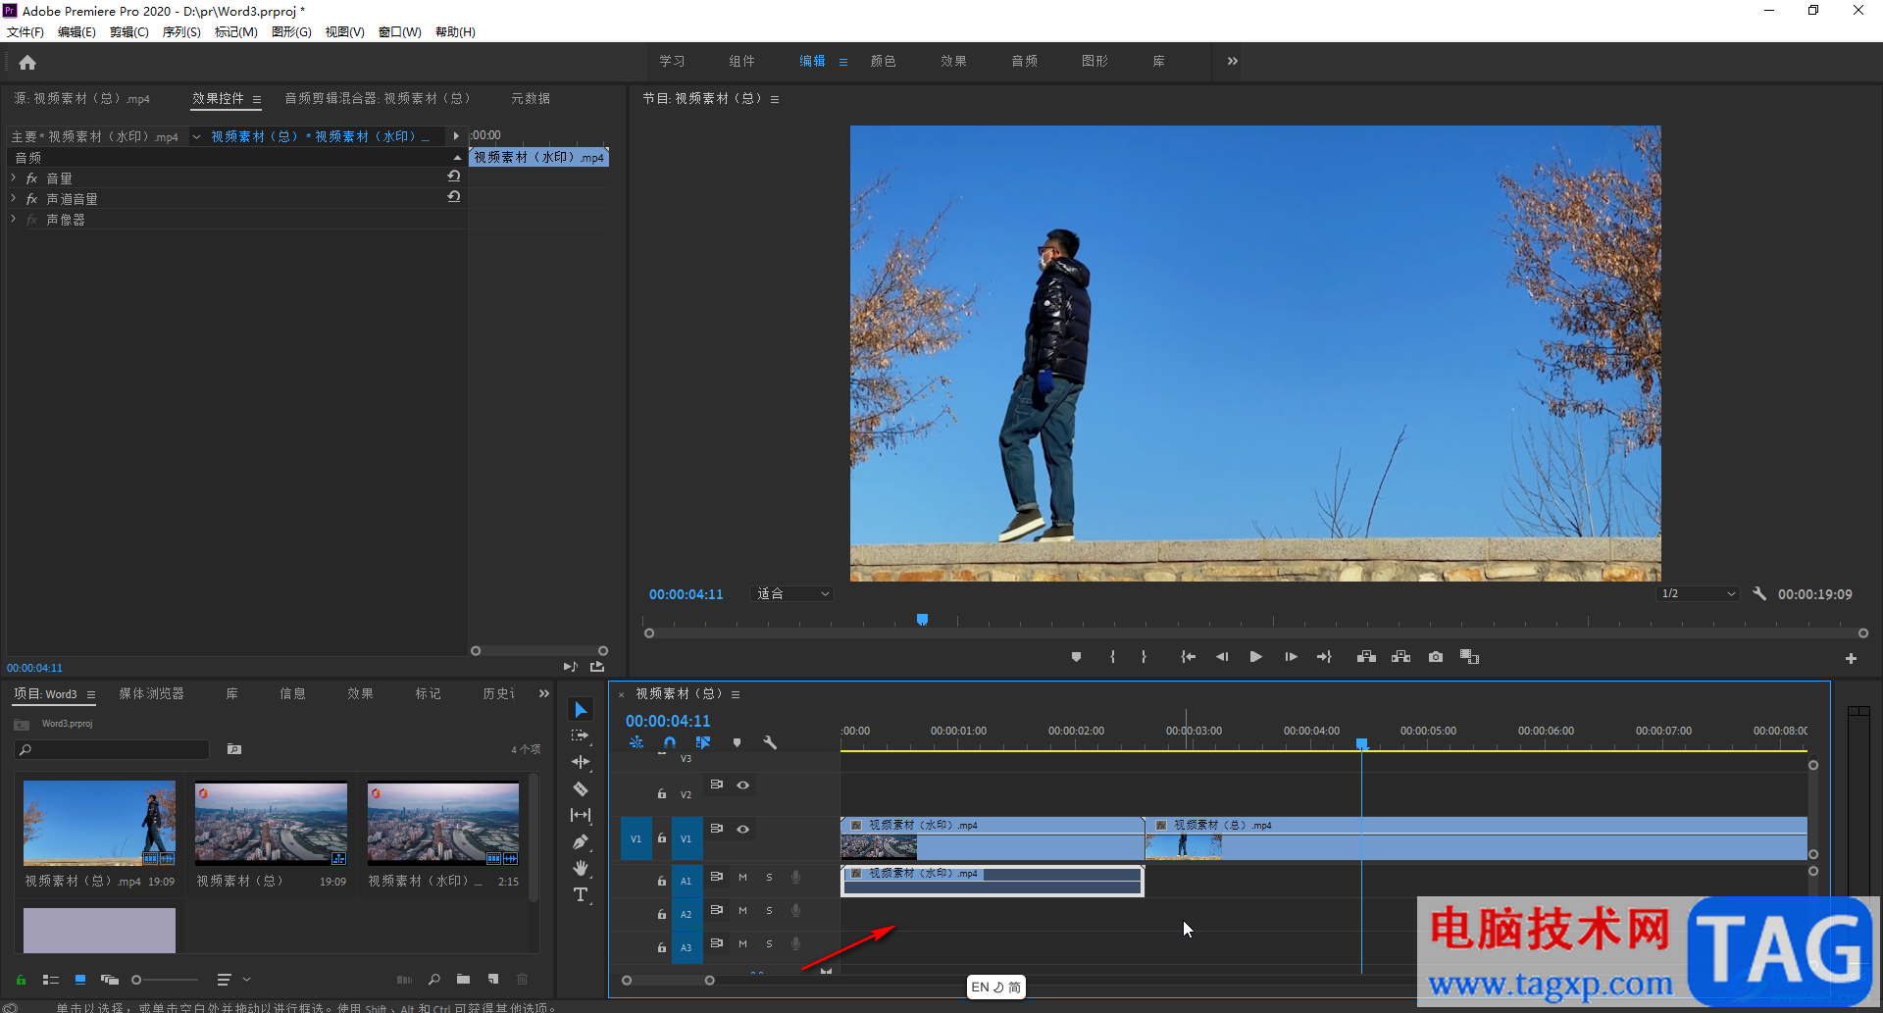
Task: Open the 适合 zoom level dropdown
Action: (x=791, y=594)
